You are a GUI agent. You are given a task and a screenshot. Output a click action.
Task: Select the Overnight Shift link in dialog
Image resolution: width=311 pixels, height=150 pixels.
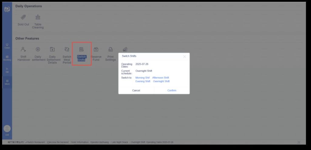(x=161, y=82)
